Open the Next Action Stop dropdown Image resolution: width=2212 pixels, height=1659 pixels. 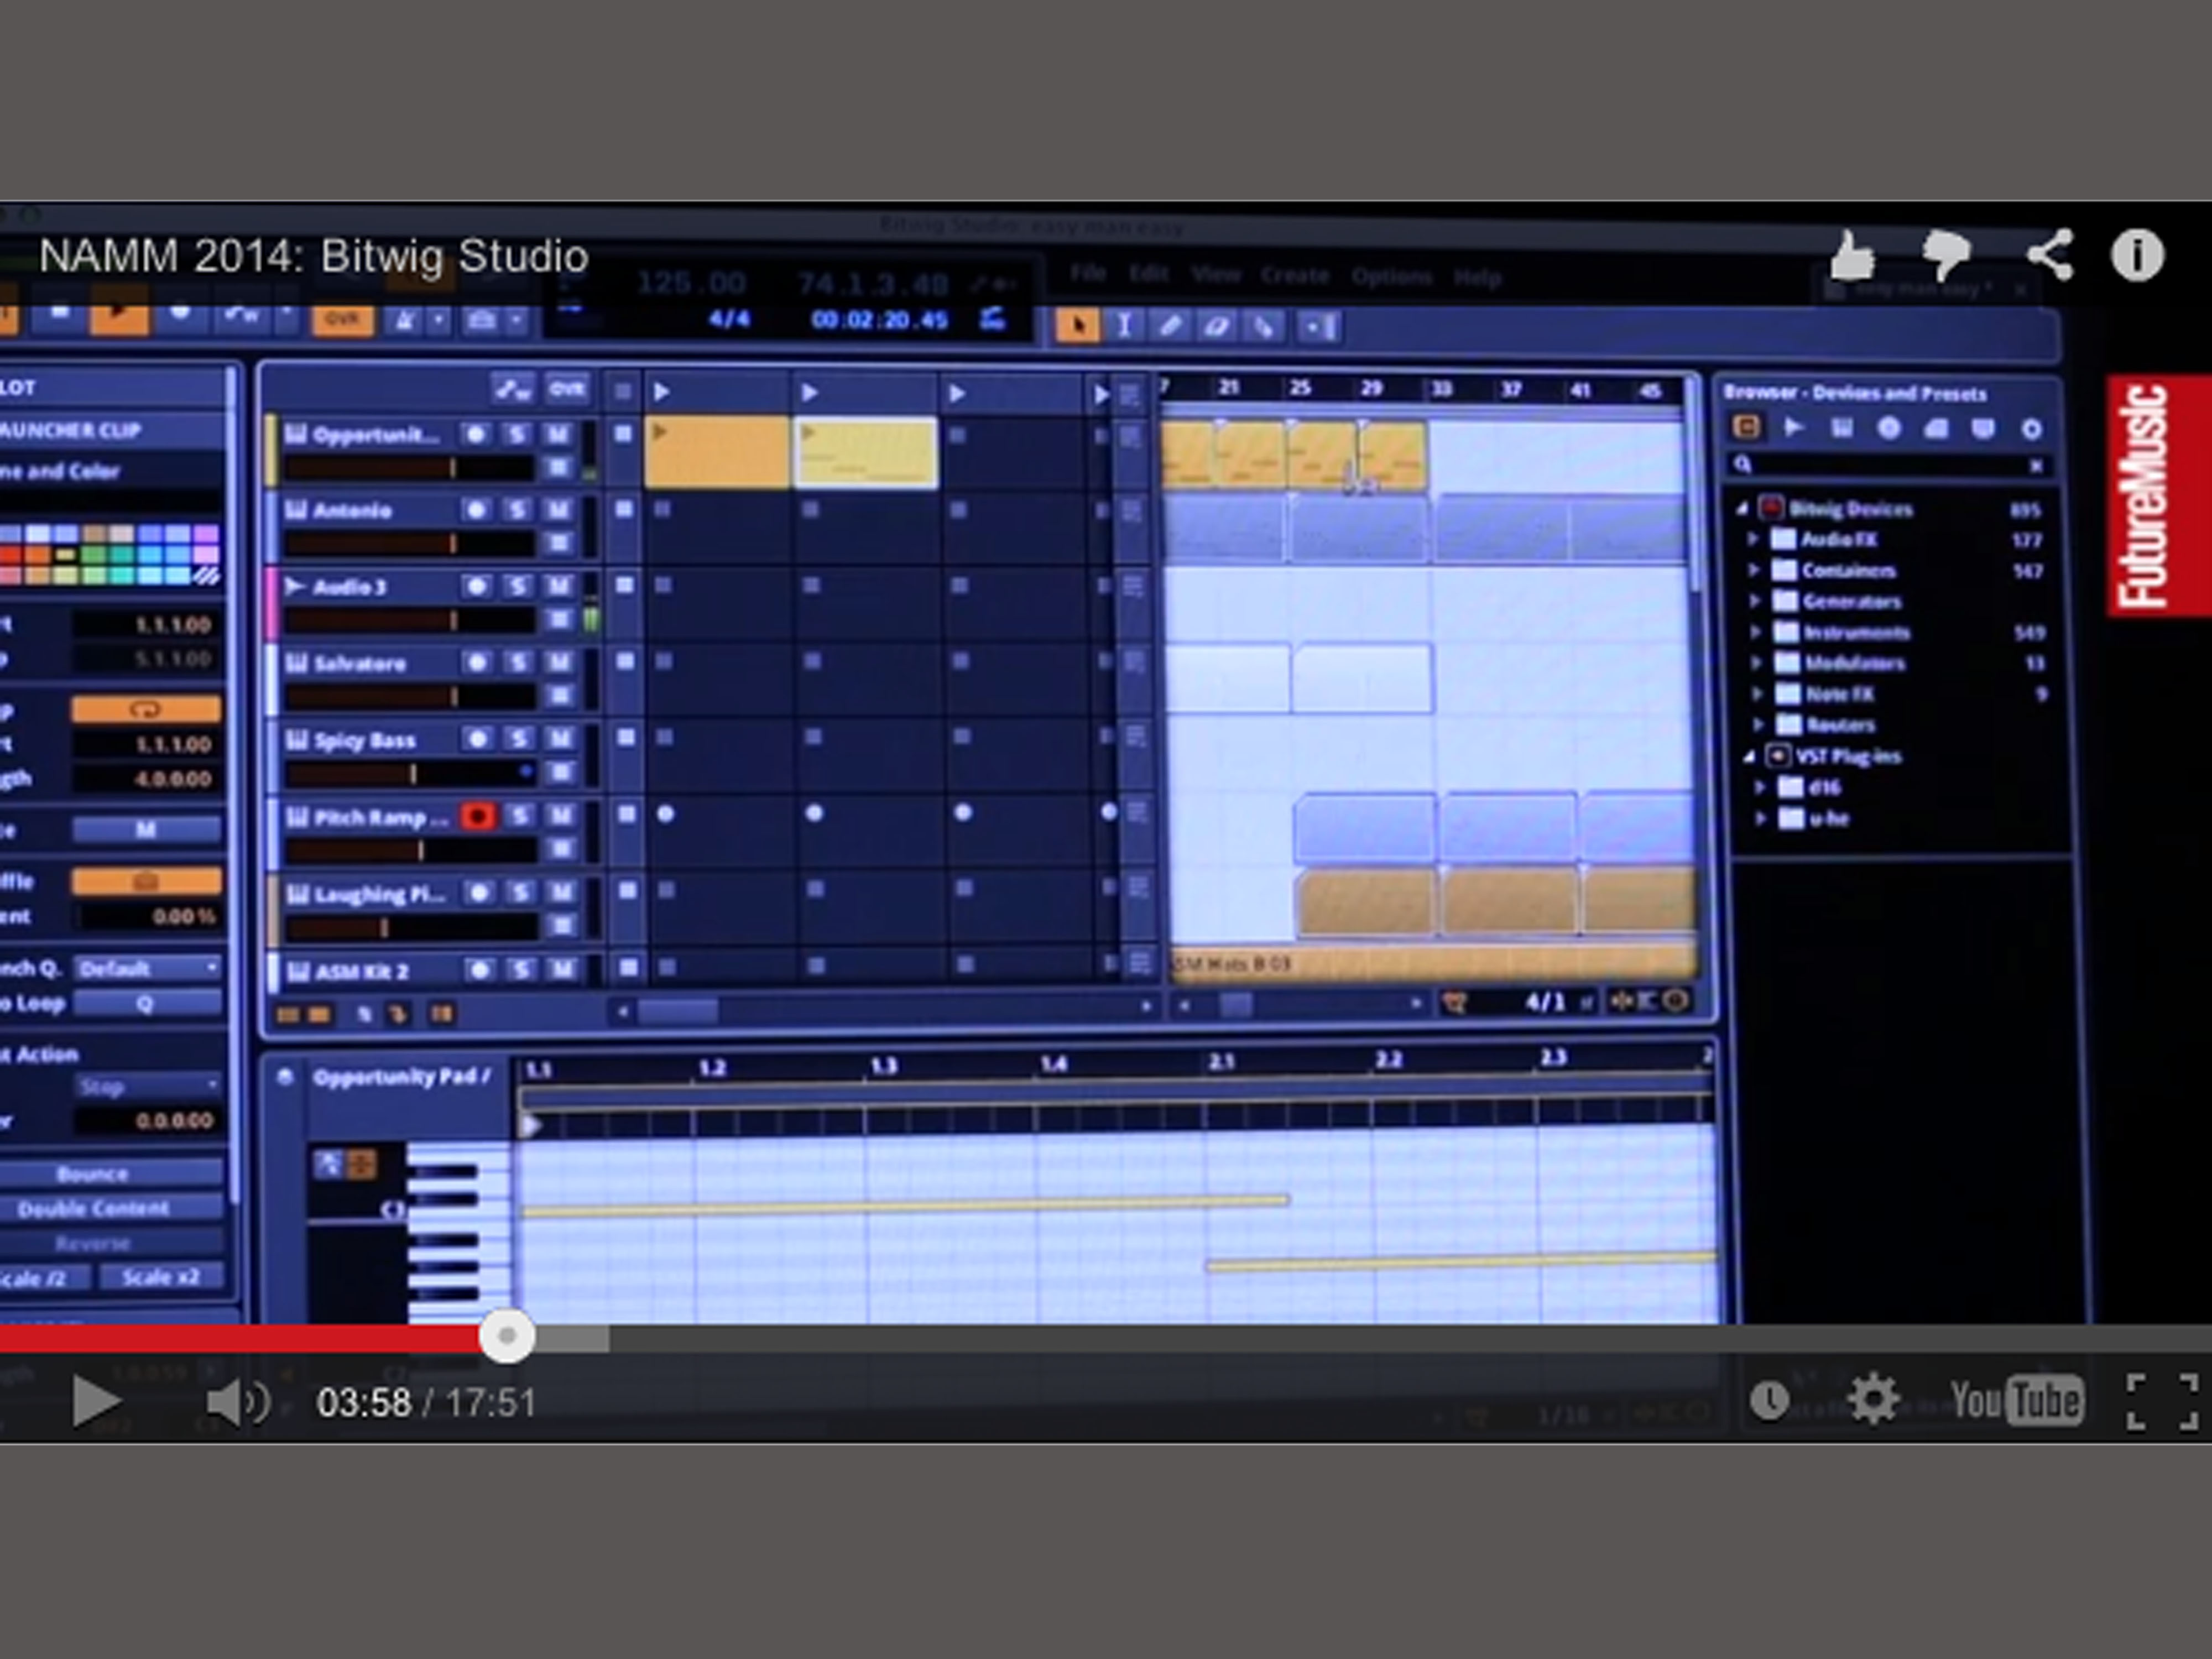pos(147,1085)
